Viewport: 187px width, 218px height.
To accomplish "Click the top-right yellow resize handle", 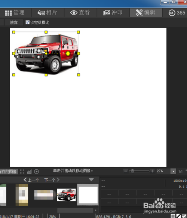I will (79, 32).
